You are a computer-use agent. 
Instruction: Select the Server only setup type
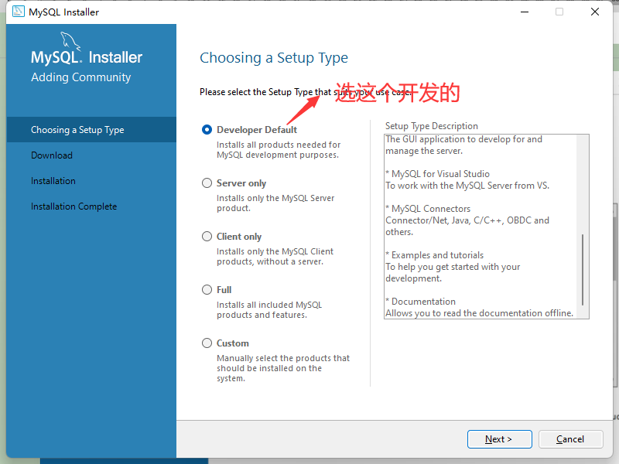coord(207,183)
